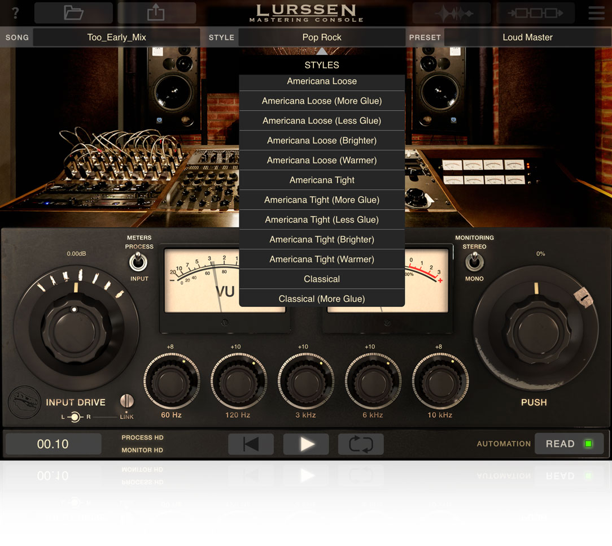The width and height of the screenshot is (612, 546).
Task: Click the 00.10 time display
Action: tap(53, 444)
